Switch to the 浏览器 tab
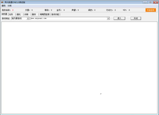This screenshot has height=115, width=159. pos(4,14)
